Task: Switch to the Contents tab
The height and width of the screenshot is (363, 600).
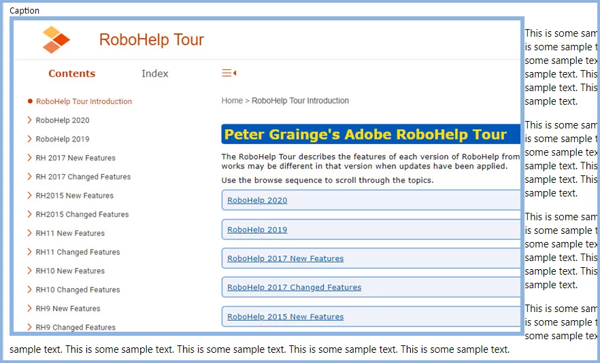Action: pyautogui.click(x=72, y=73)
